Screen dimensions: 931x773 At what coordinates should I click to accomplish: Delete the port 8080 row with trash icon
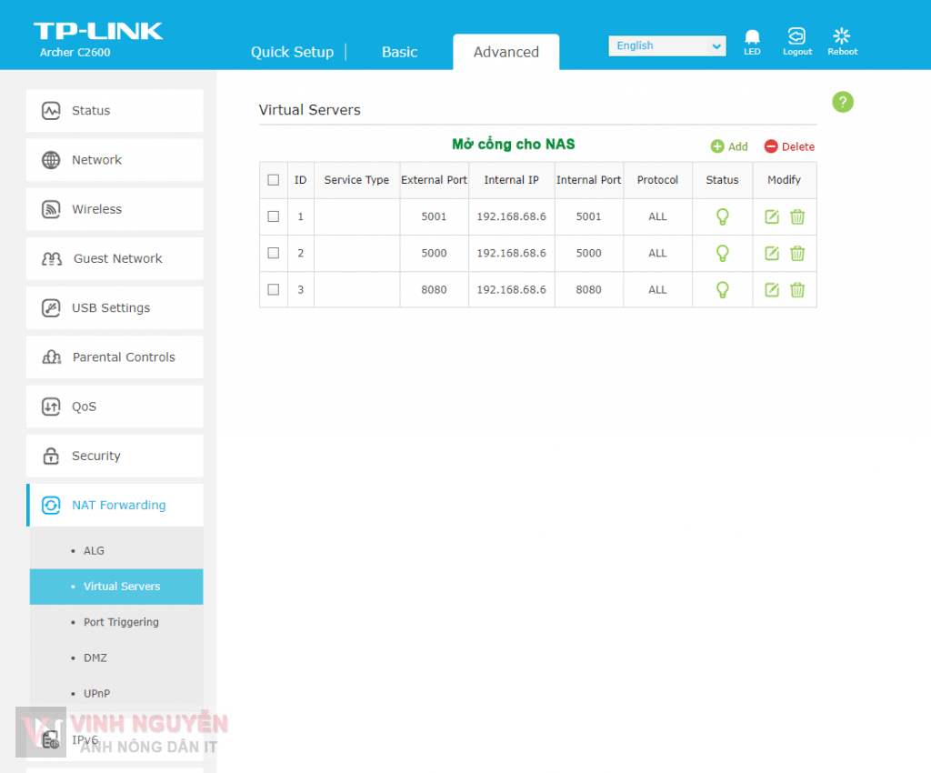pyautogui.click(x=797, y=289)
